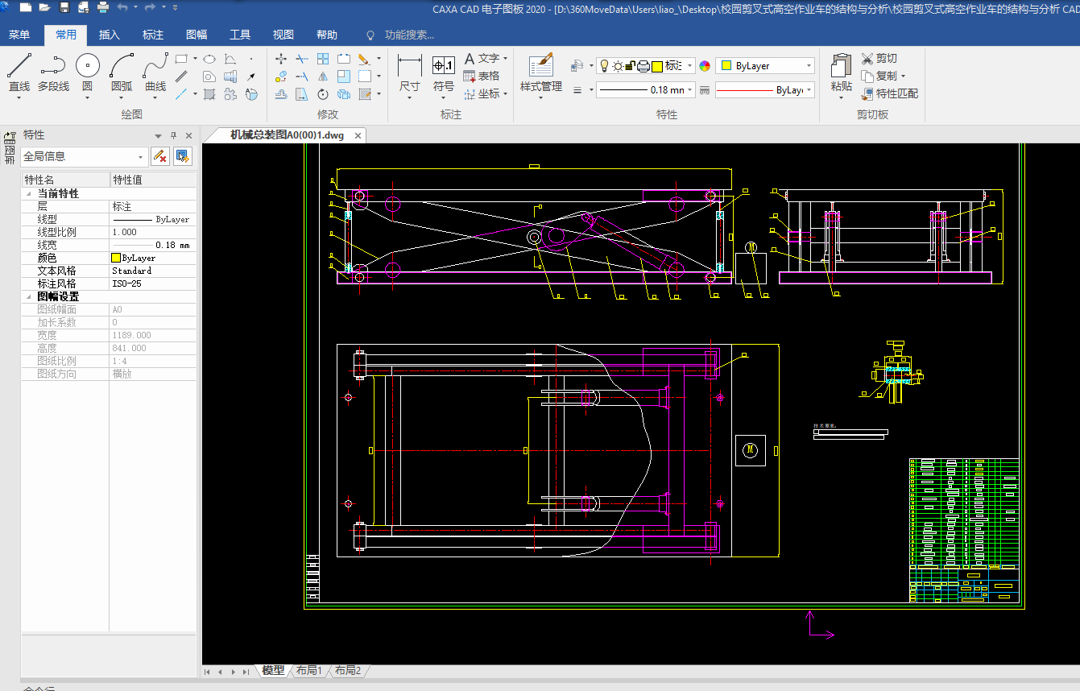
Task: Pick the point drawing tool
Action: click(x=251, y=59)
